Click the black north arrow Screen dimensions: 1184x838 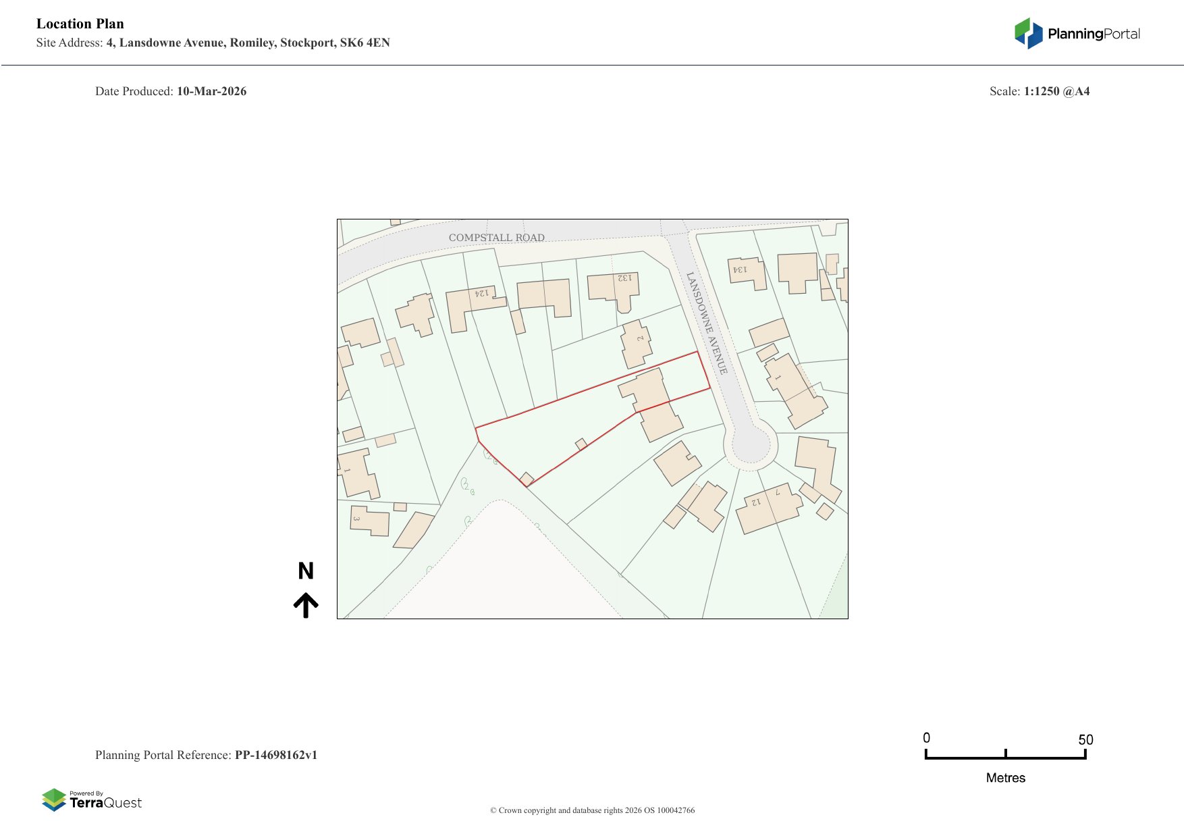point(306,605)
